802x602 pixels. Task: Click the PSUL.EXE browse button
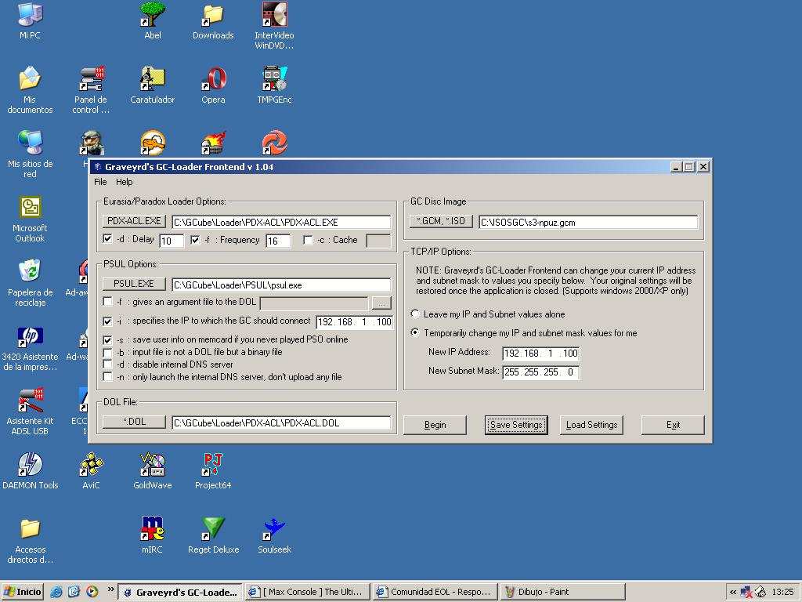(x=134, y=284)
